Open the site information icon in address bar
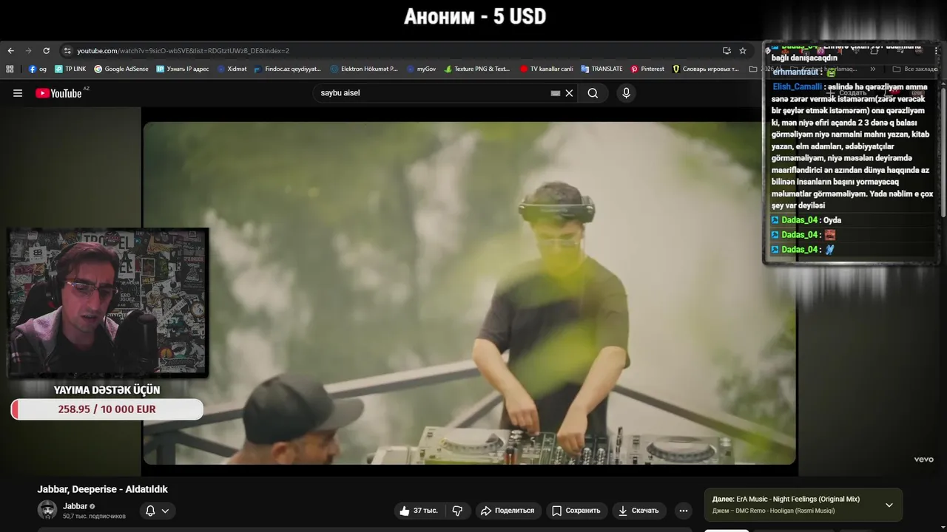This screenshot has height=532, width=947. tap(67, 51)
